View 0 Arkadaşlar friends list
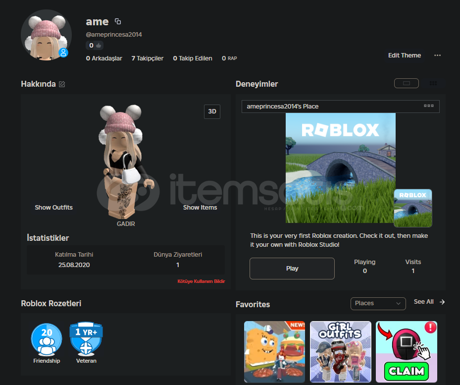The width and height of the screenshot is (460, 385). click(104, 58)
